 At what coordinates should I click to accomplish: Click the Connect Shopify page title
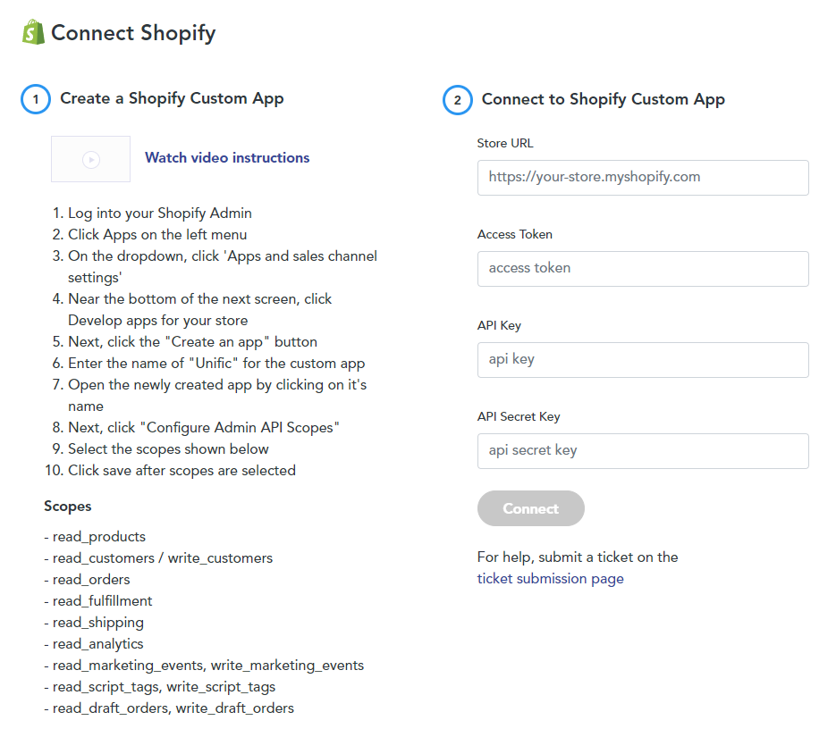pyautogui.click(x=133, y=33)
